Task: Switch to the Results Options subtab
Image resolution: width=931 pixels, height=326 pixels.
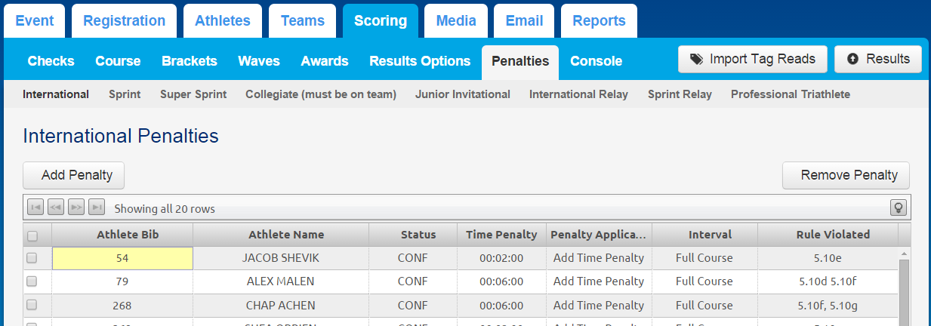Action: pyautogui.click(x=420, y=61)
